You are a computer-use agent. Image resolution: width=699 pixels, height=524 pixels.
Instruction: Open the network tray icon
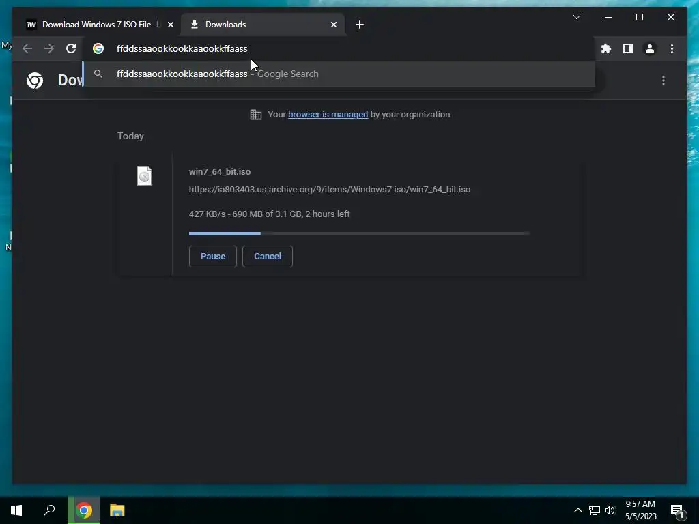pyautogui.click(x=595, y=510)
